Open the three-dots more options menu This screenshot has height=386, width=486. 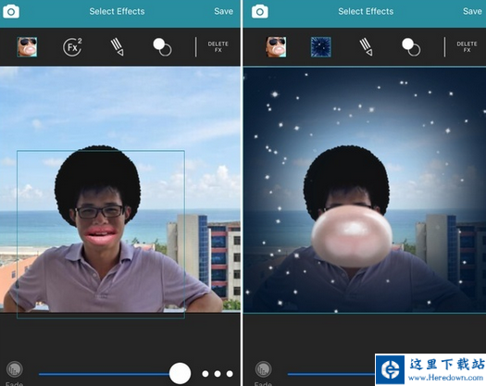tap(218, 374)
